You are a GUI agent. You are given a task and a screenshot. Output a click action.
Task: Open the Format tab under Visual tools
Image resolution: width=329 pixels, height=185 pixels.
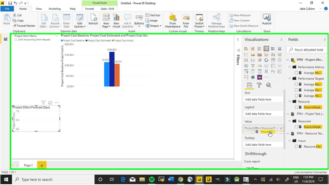click(89, 9)
